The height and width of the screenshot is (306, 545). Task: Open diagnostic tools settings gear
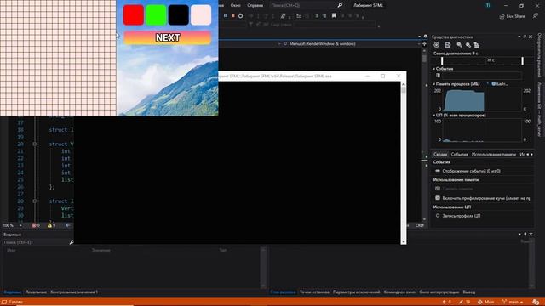[x=437, y=45]
